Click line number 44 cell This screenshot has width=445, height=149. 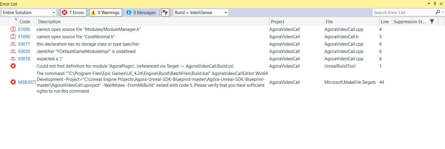[382, 82]
